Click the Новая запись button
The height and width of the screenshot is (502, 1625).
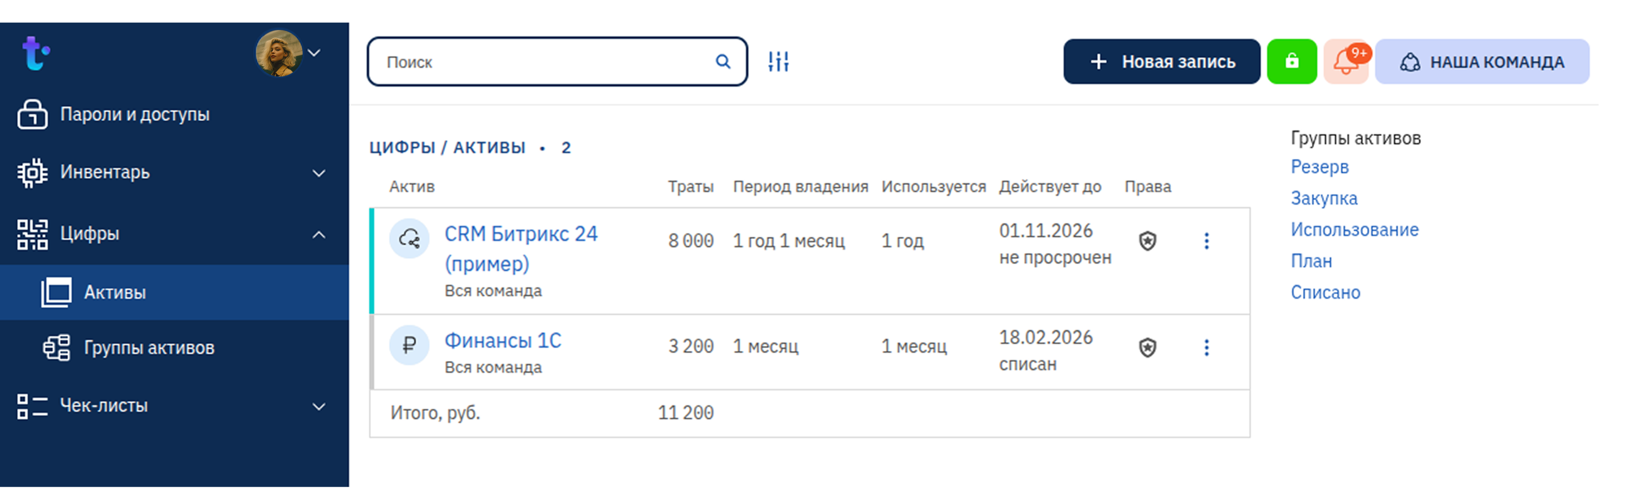click(1161, 62)
